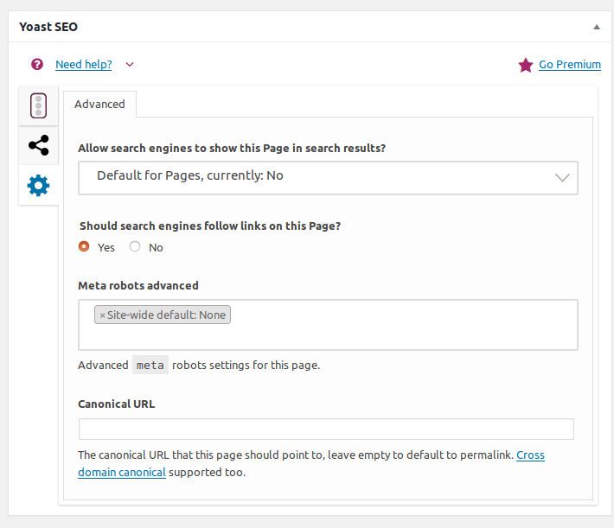The image size is (614, 528).
Task: Open the traffic light content optimization tab
Action: (x=38, y=105)
